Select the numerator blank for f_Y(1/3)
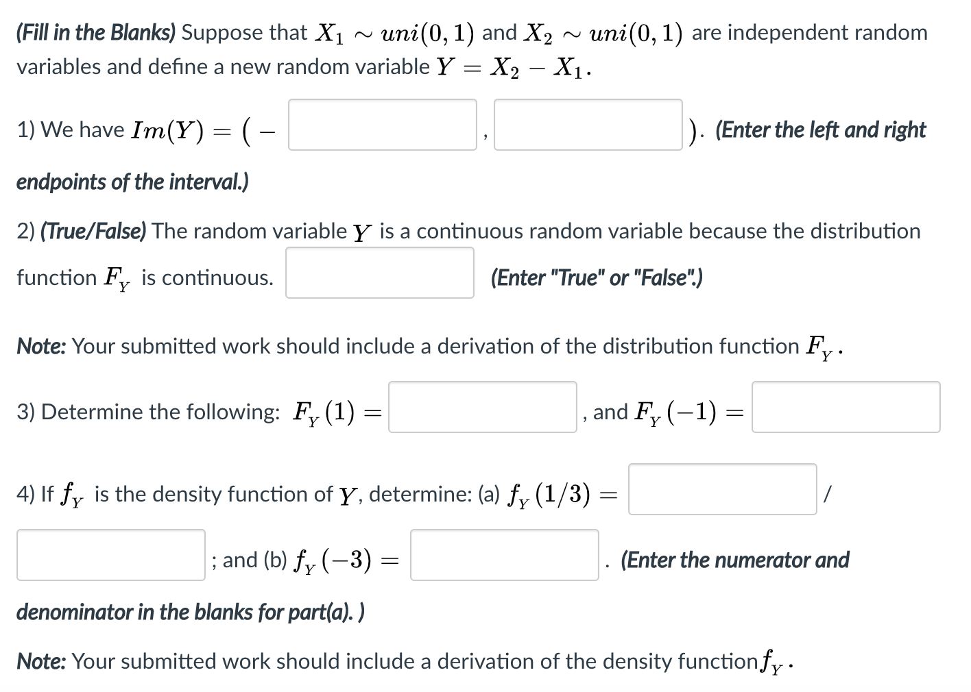Viewport: 971px width, 692px height. (x=721, y=491)
